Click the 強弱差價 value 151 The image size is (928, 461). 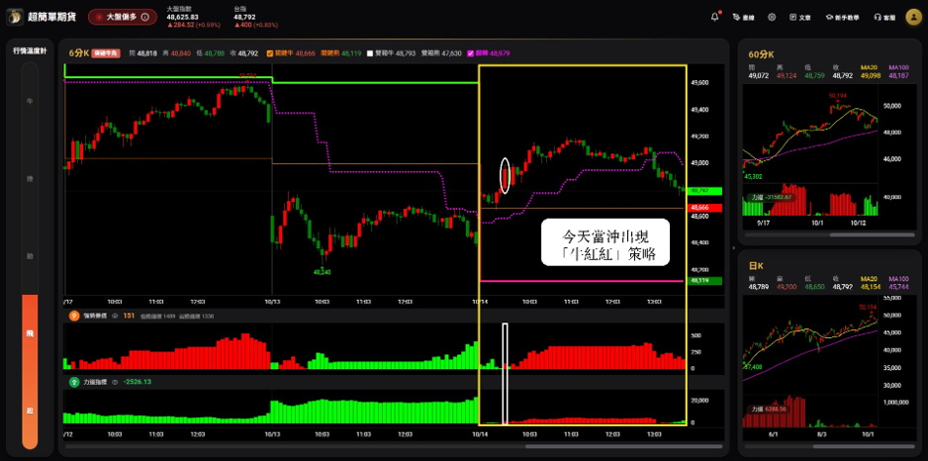[129, 316]
